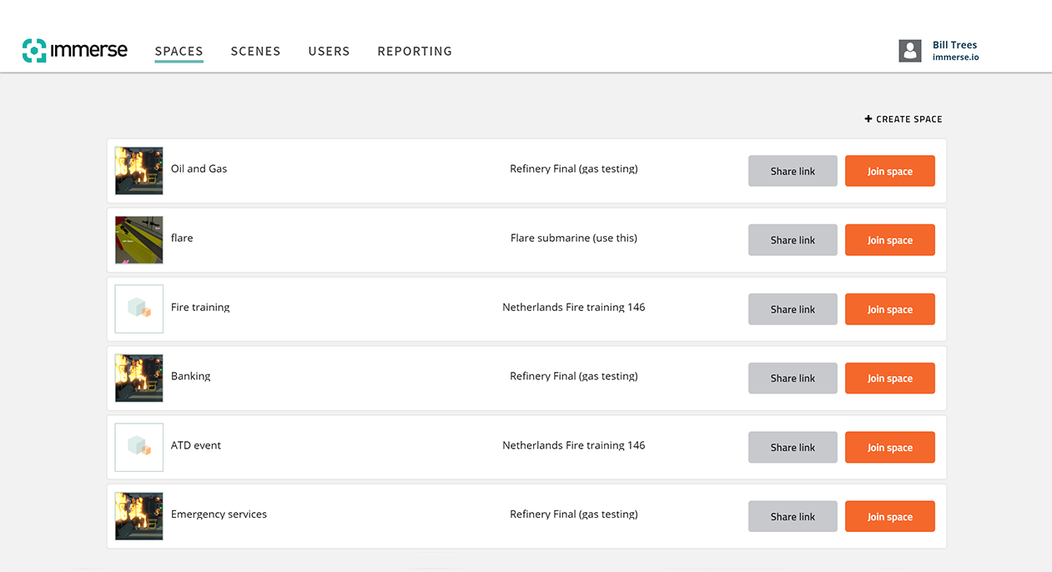The image size is (1052, 572).
Task: Open the flare space thumbnail
Action: point(139,240)
